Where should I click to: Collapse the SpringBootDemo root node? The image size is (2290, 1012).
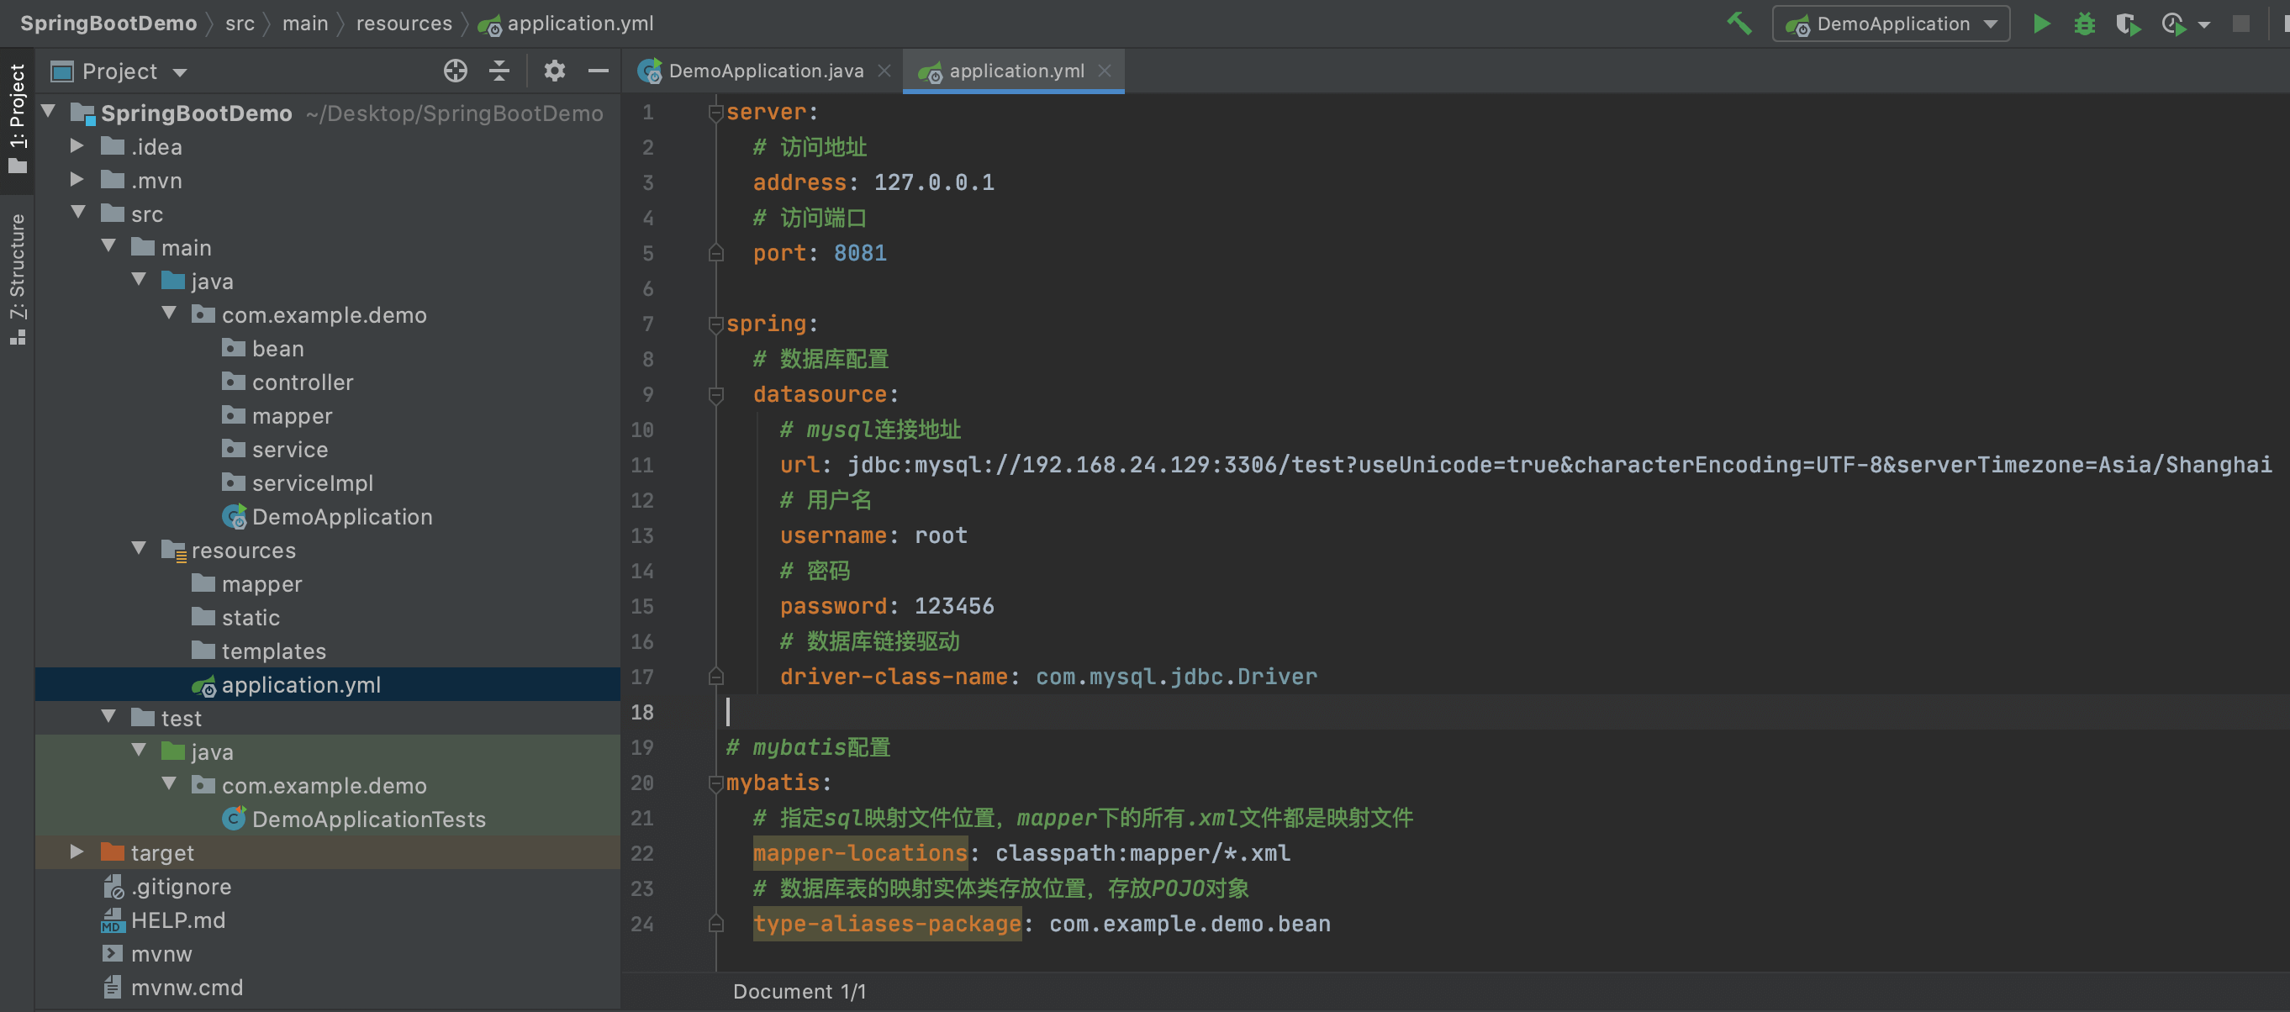(x=50, y=111)
